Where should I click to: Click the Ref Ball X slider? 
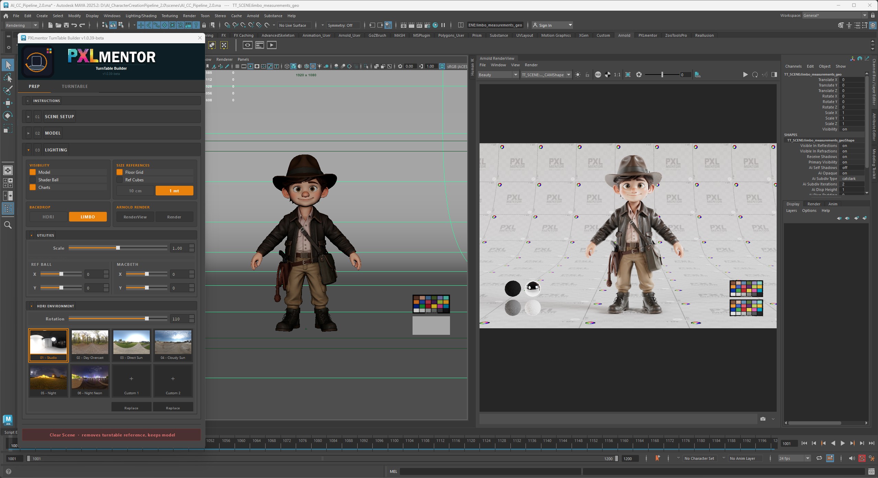[x=61, y=274]
